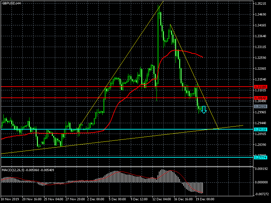
Task: Click the 1.32590 price axis label
Action: [x=260, y=58]
